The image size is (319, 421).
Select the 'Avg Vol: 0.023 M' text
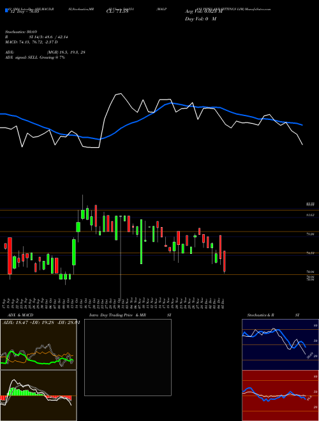(x=204, y=11)
